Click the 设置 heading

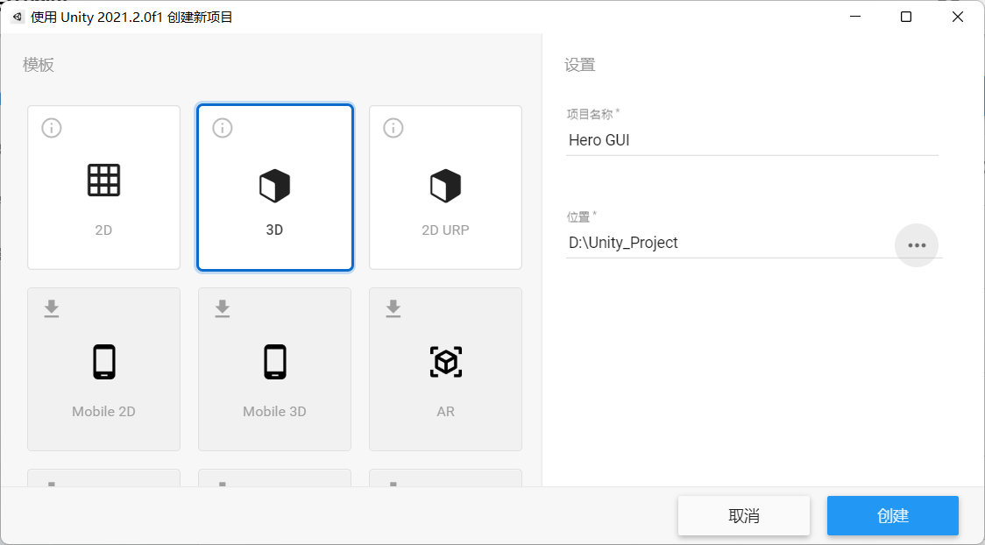coord(580,65)
